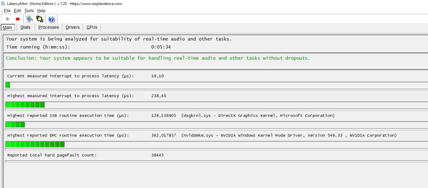
Task: Switch to the Processes tab
Action: (48, 28)
